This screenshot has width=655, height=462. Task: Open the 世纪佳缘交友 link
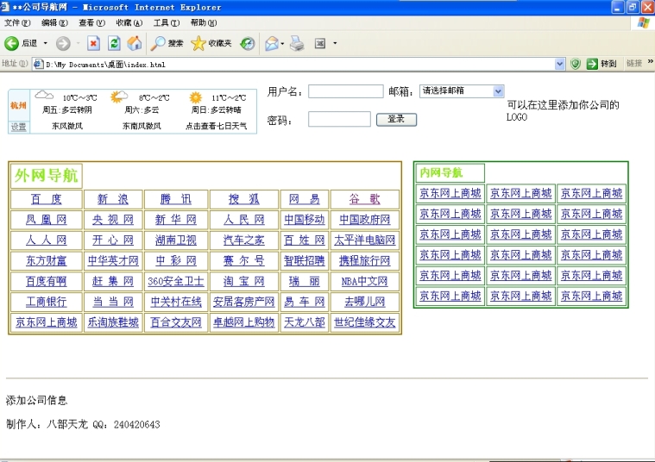click(365, 322)
